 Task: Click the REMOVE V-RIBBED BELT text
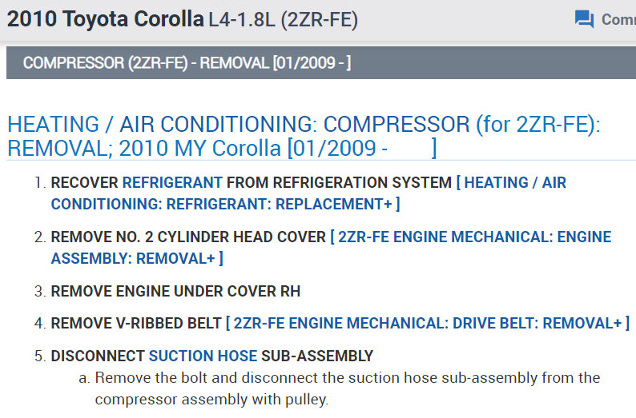135,324
